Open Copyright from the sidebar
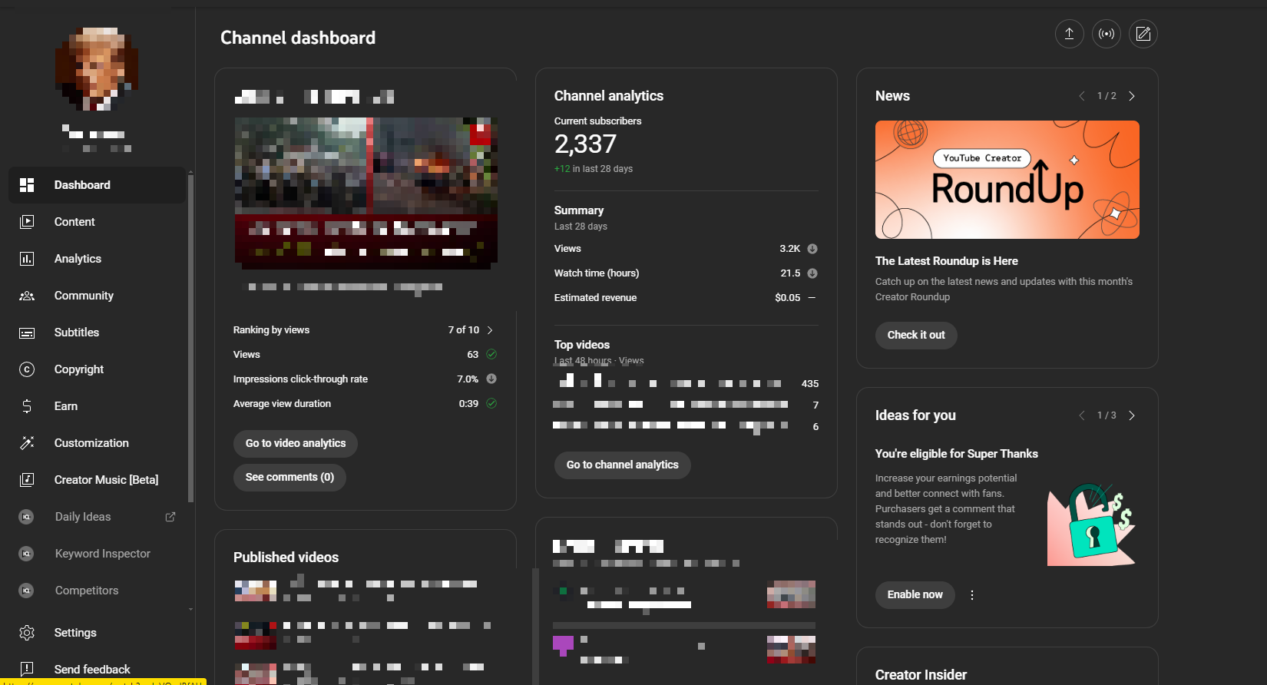 point(78,369)
